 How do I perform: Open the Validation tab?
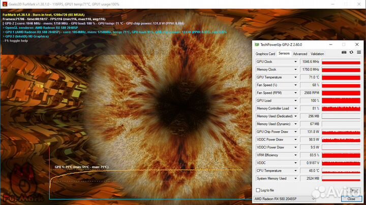317,54
